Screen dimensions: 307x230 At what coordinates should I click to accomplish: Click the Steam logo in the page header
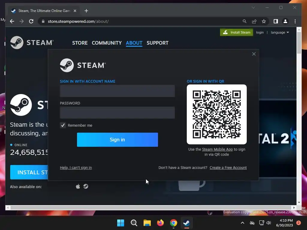[32, 43]
